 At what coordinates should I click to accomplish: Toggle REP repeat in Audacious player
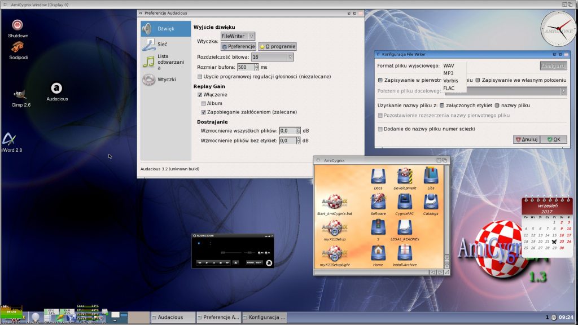coord(259,263)
